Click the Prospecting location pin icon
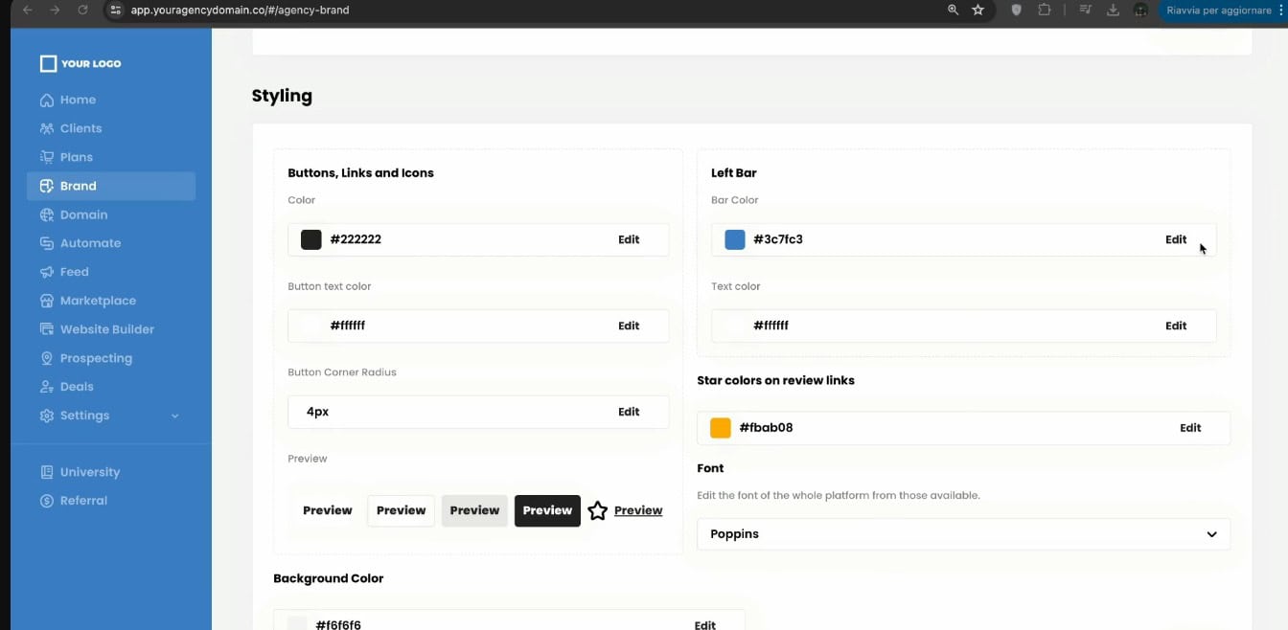The width and height of the screenshot is (1288, 630). point(46,358)
